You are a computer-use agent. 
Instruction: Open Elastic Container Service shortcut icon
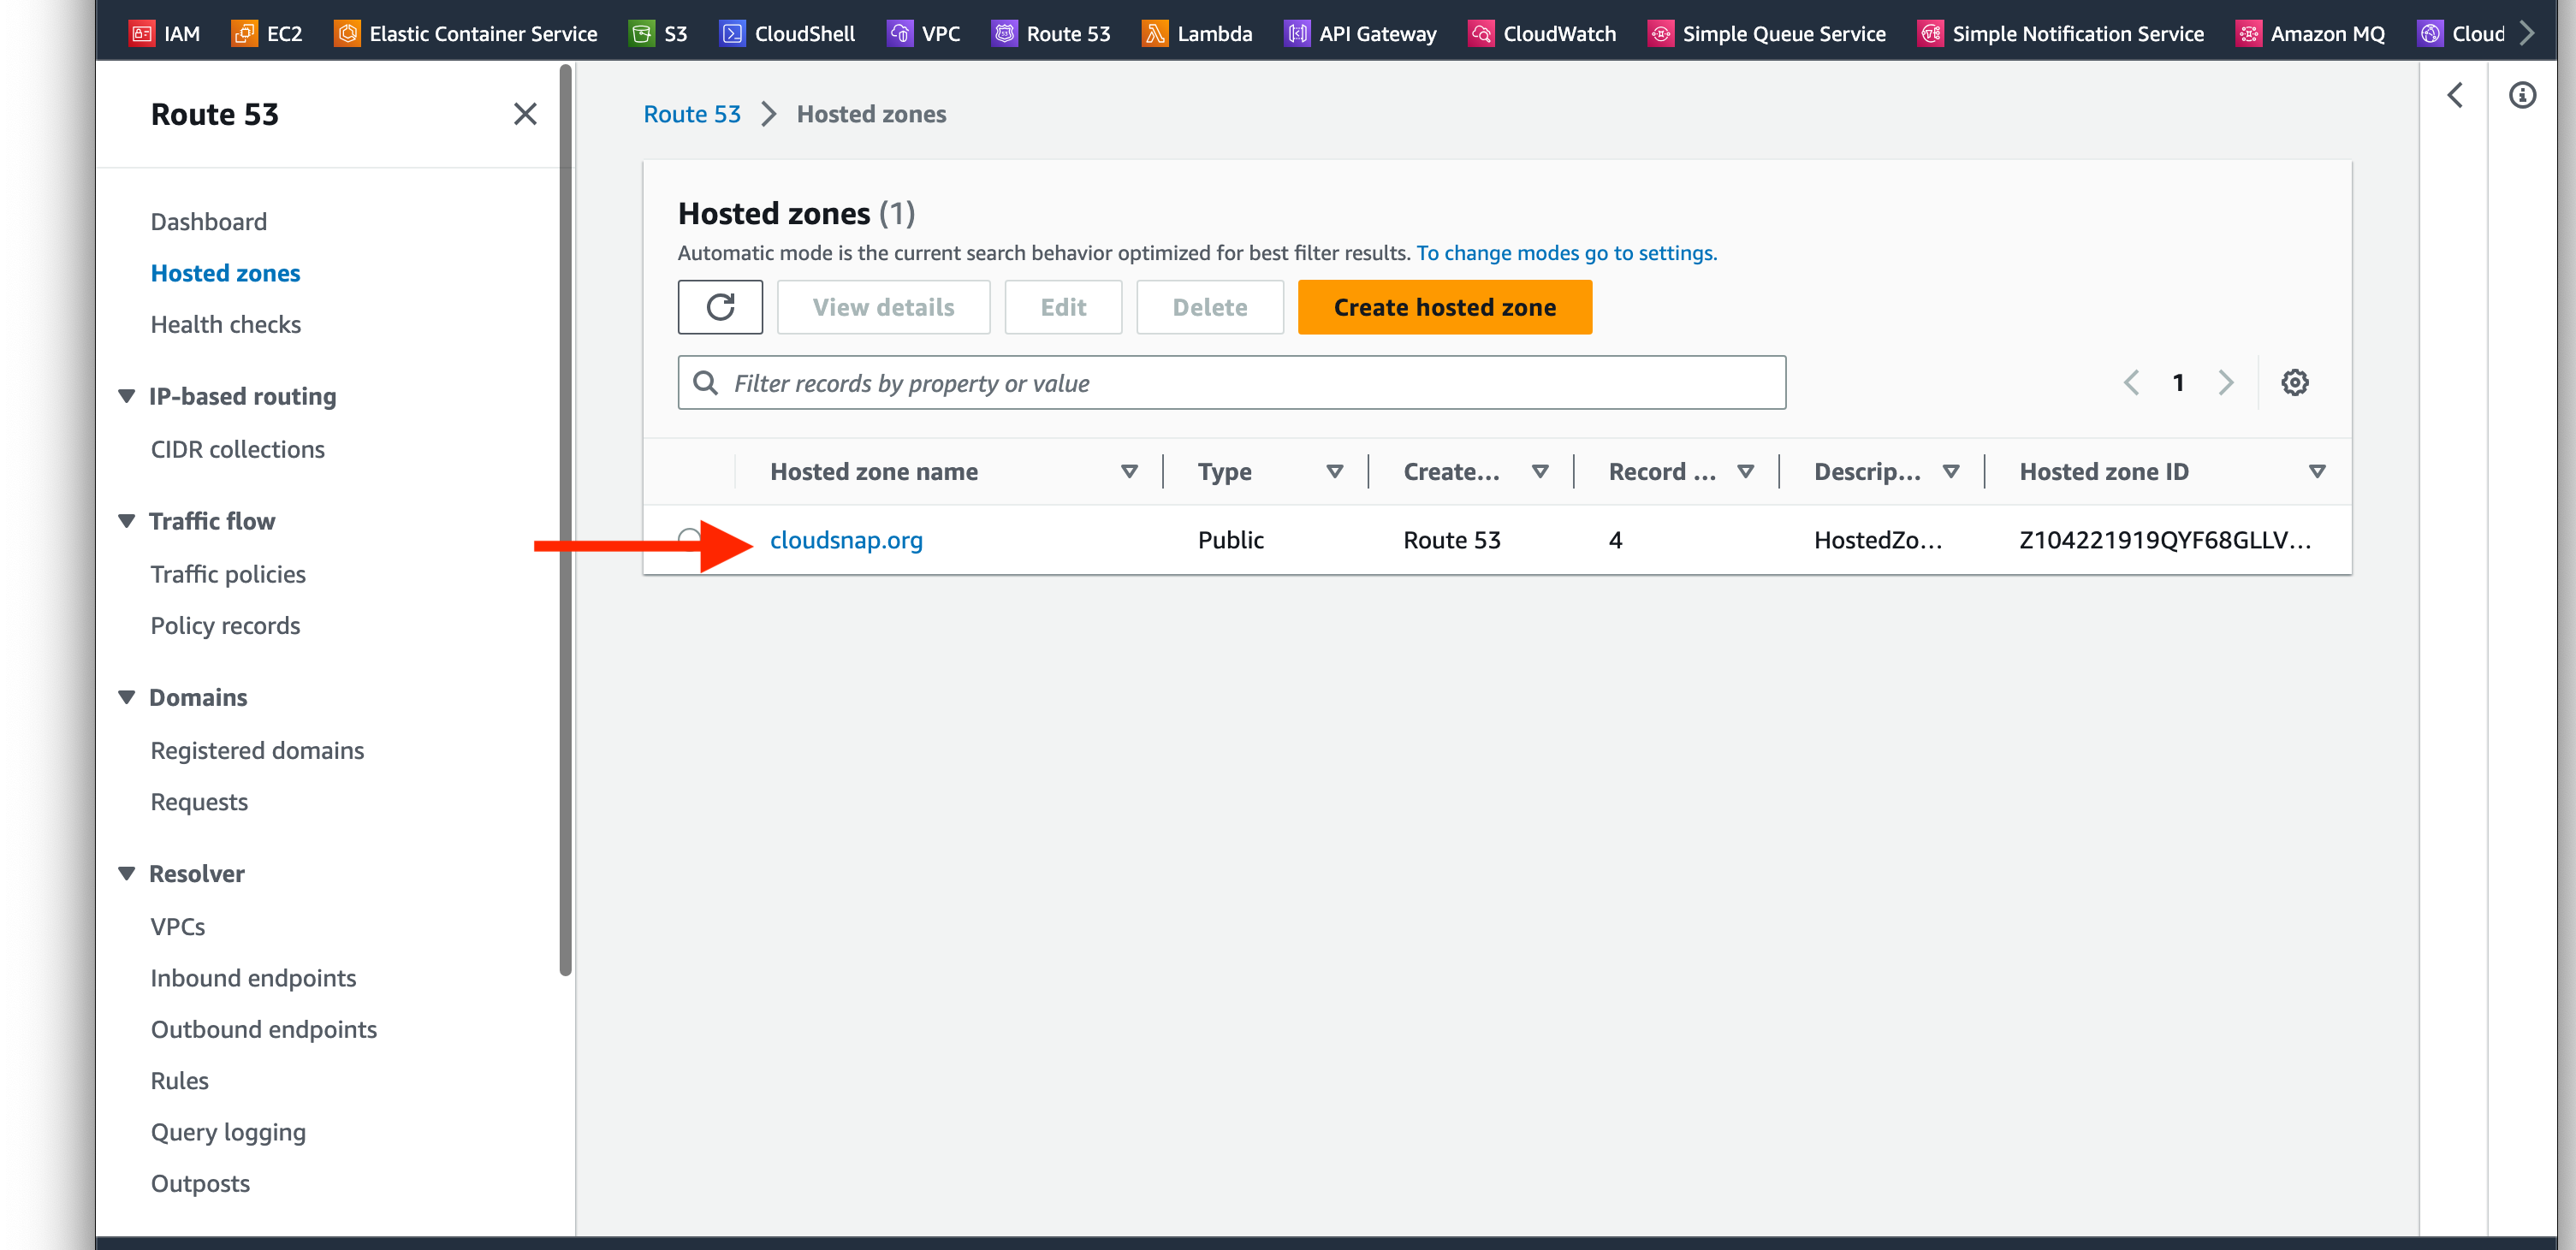(x=347, y=33)
